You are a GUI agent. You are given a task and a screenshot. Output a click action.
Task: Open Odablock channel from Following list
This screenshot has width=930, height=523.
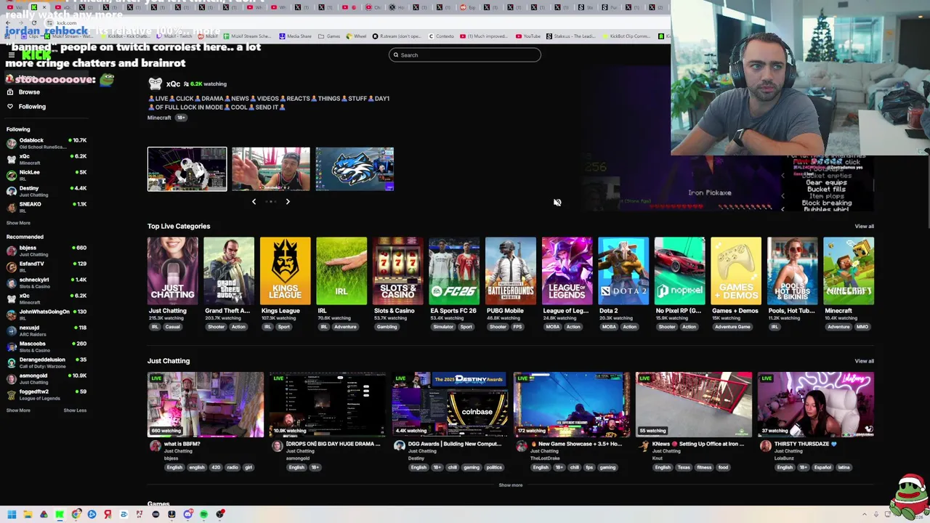[46, 143]
